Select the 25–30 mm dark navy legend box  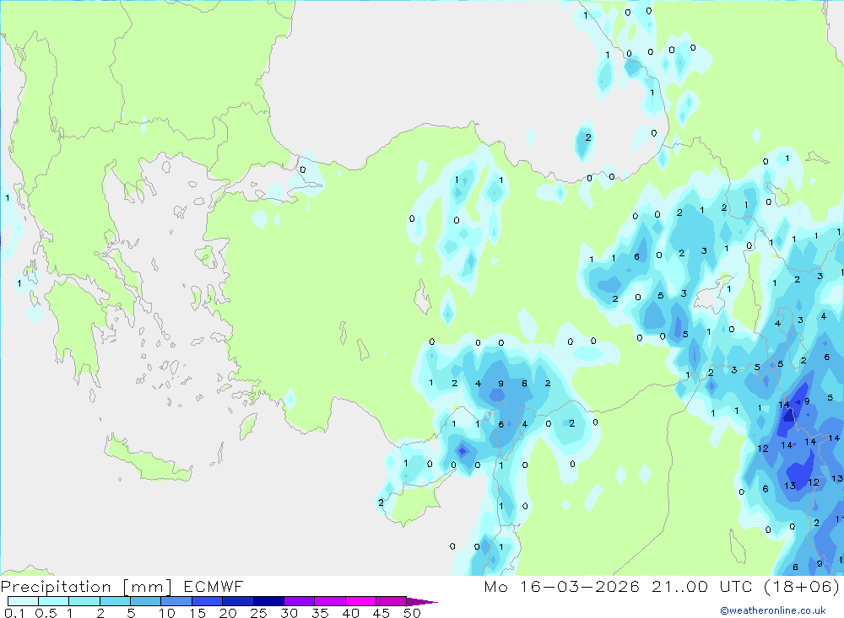(x=268, y=601)
